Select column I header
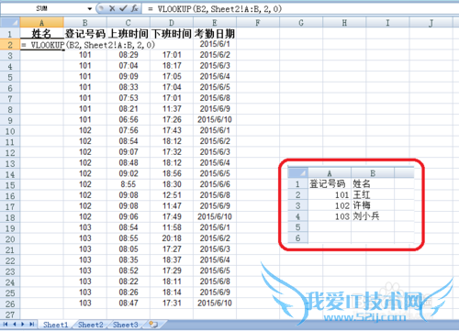 pos(387,23)
